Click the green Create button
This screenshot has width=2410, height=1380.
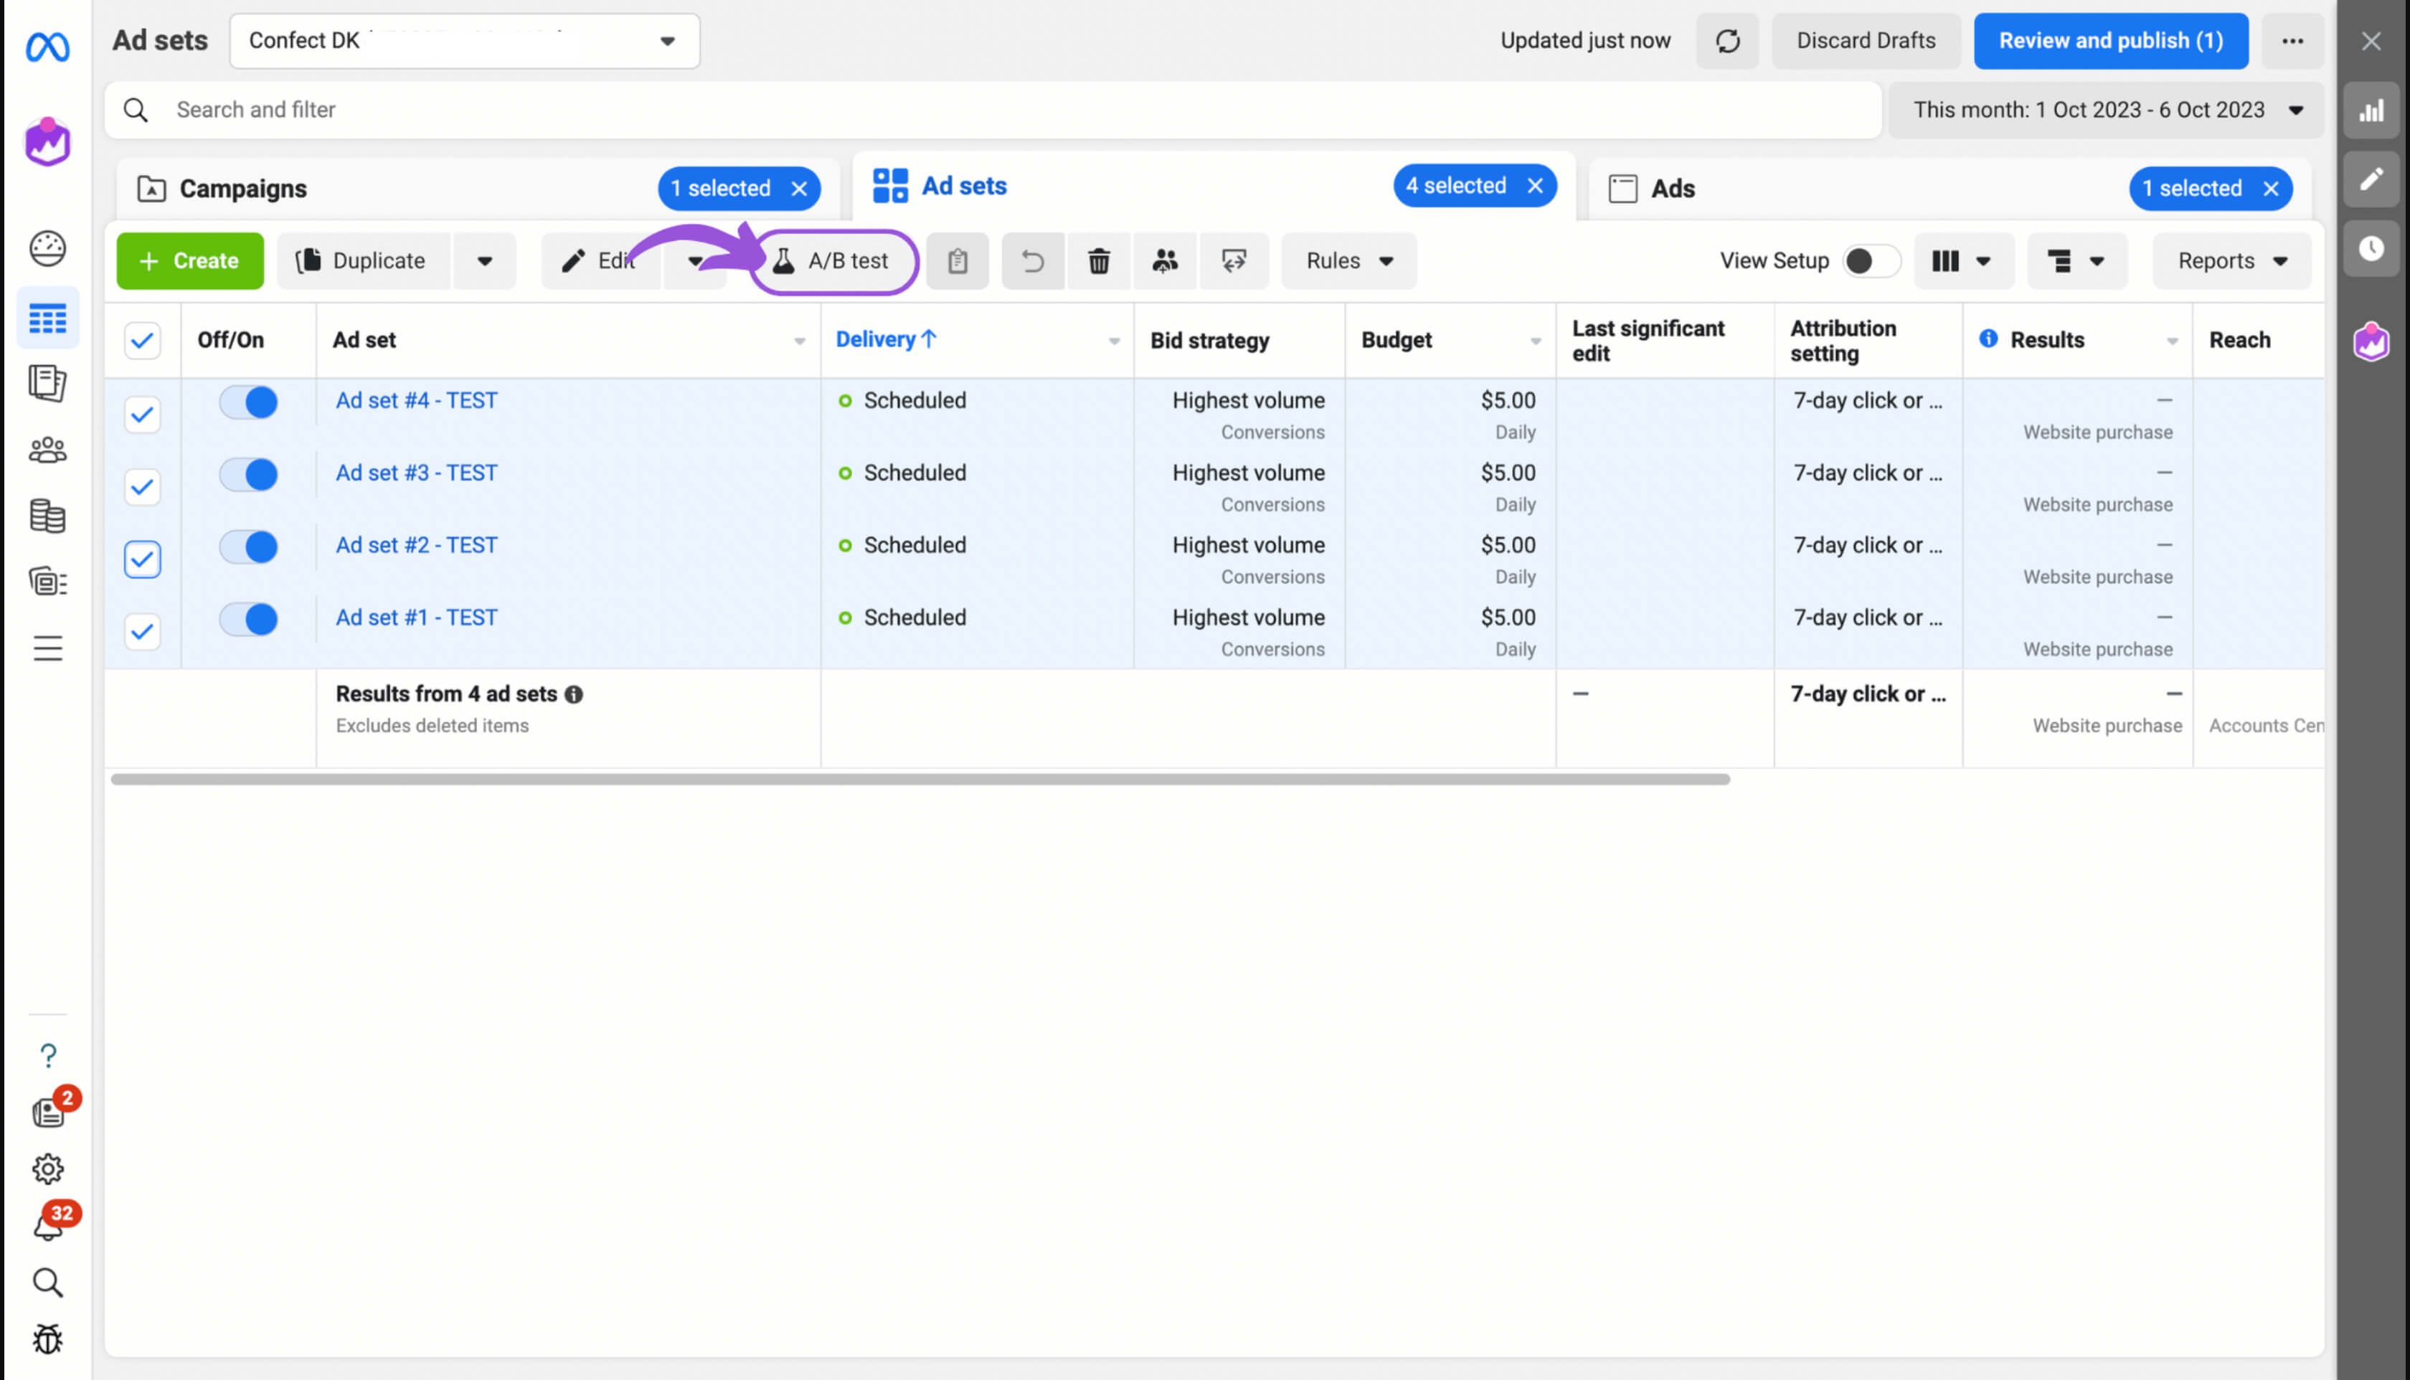[x=191, y=260]
